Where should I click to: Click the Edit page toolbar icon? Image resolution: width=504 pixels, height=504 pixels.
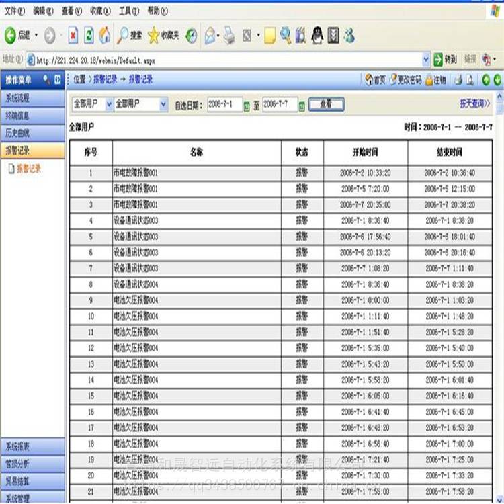pos(247,36)
